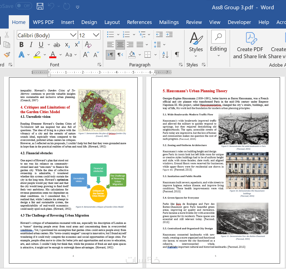Expand the Styles gallery
The height and width of the screenshot is (269, 286).
(x=196, y=45)
